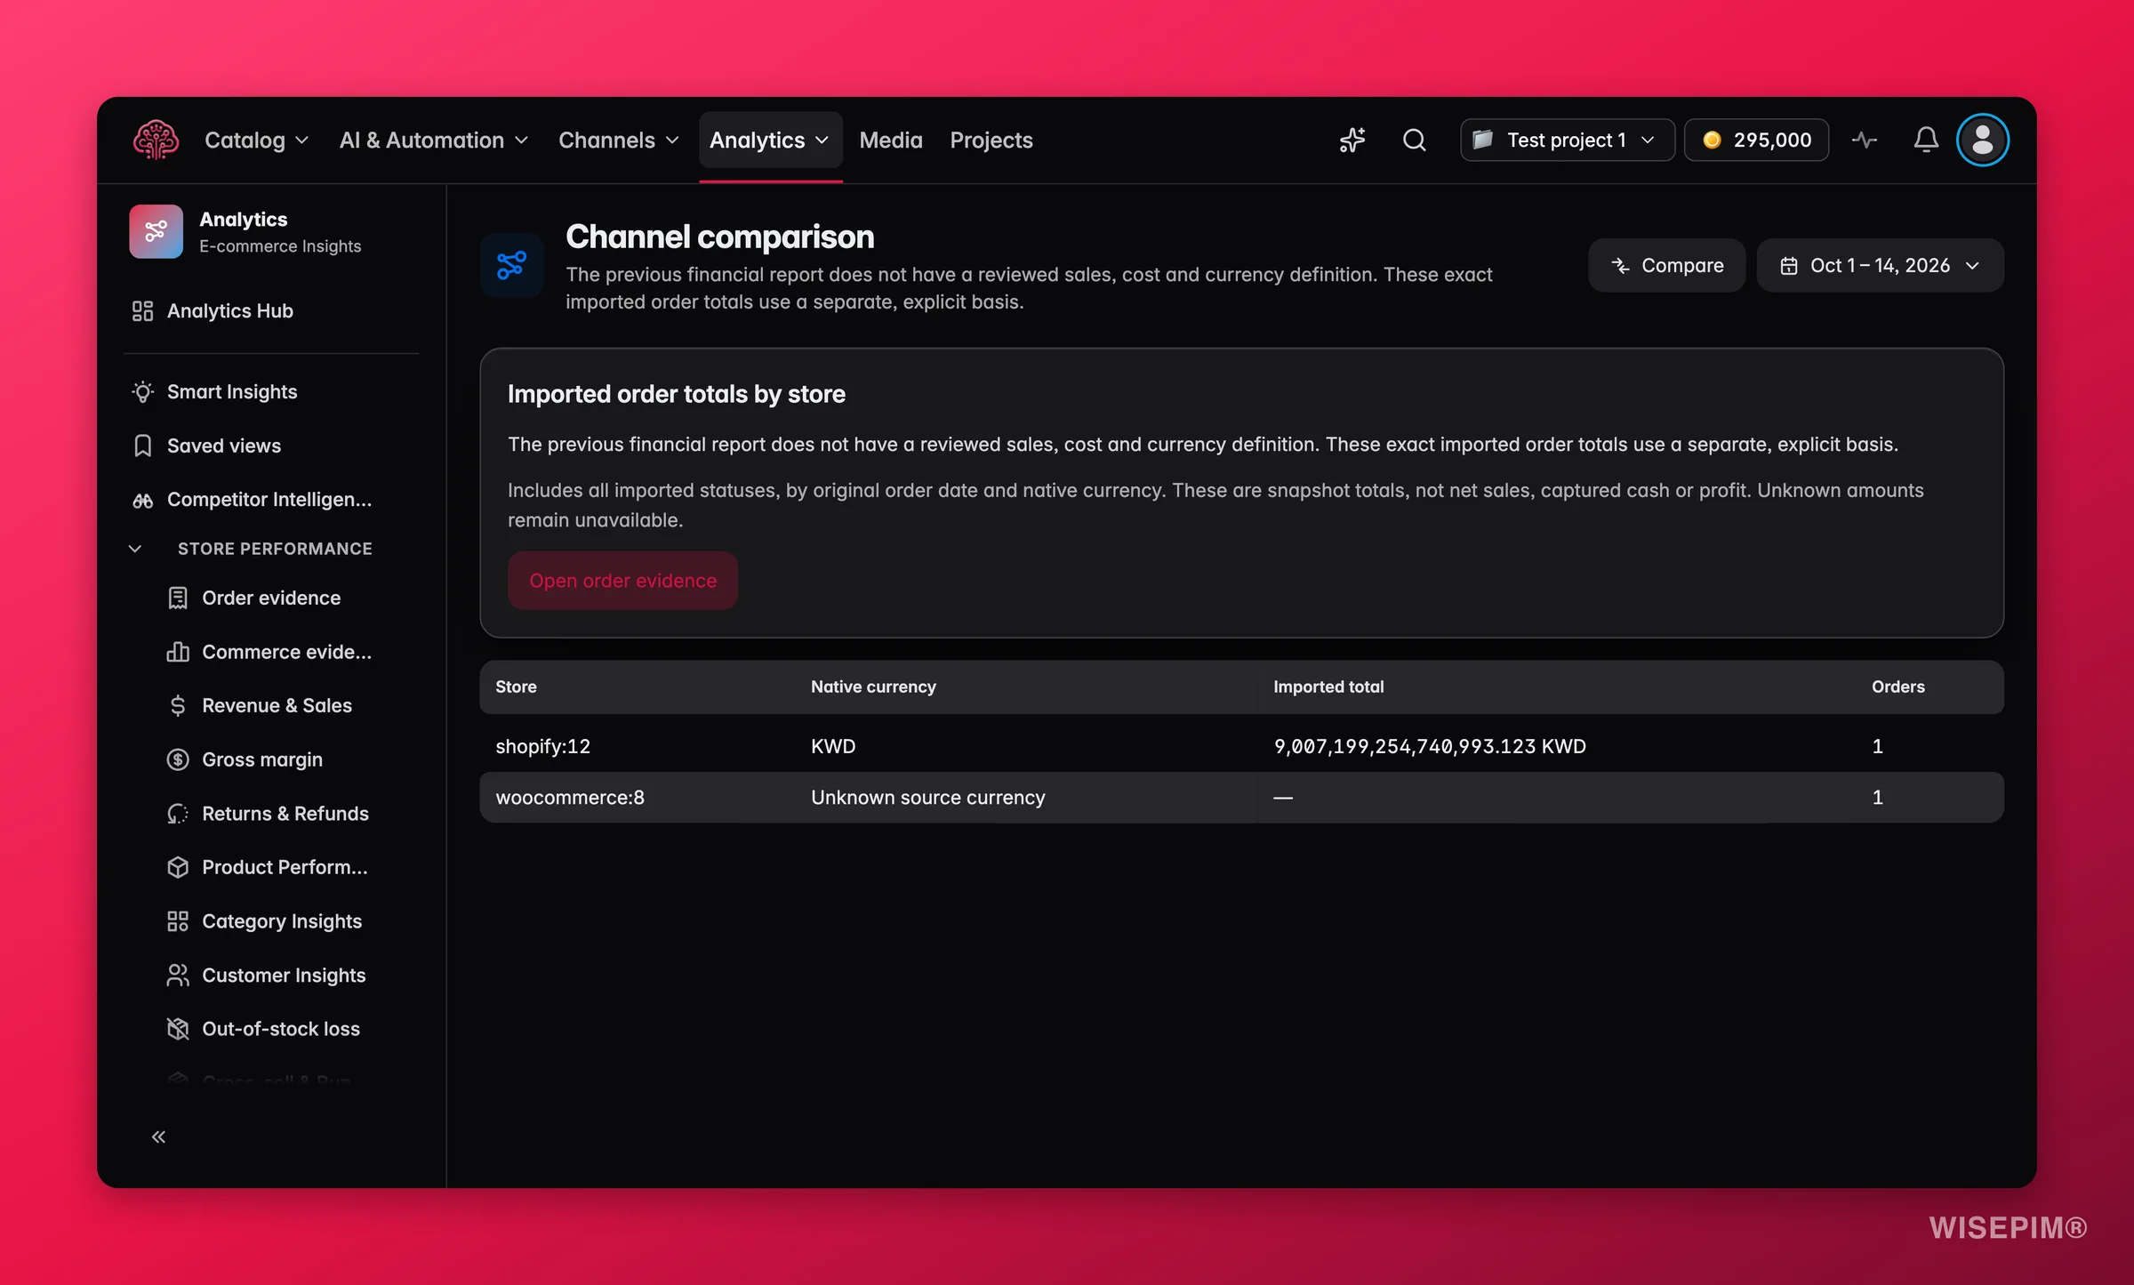The image size is (2134, 1285).
Task: Click the 9,007,199,254,740,993.123 KWD value
Action: point(1430,746)
